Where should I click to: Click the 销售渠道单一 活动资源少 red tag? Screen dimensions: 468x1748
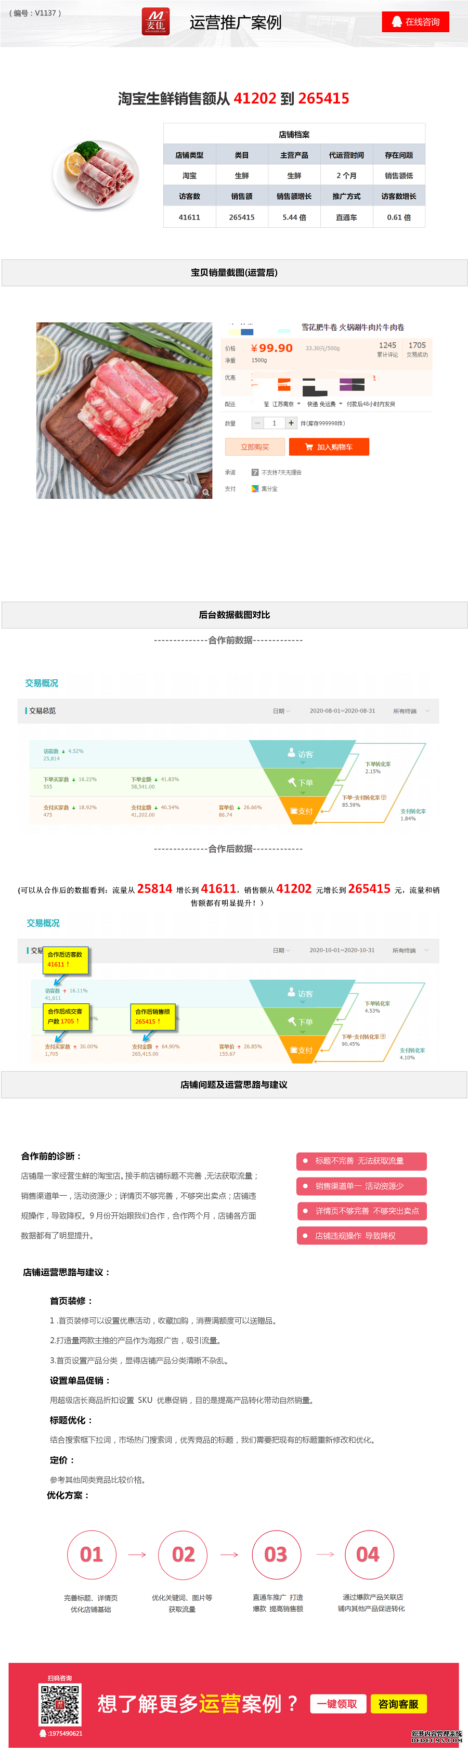click(361, 1186)
